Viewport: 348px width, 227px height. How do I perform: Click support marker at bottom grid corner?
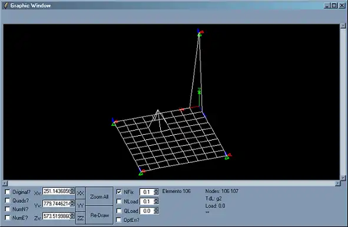click(141, 173)
